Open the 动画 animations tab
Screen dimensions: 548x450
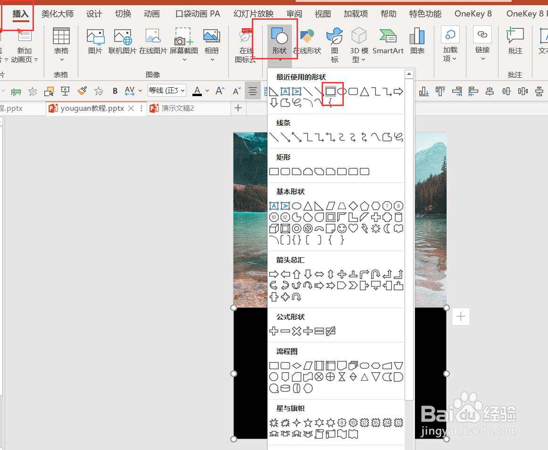click(x=152, y=14)
